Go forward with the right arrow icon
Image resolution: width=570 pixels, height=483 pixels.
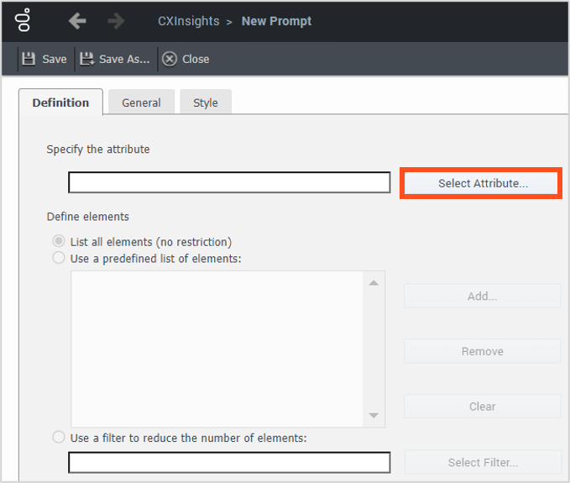(x=116, y=21)
